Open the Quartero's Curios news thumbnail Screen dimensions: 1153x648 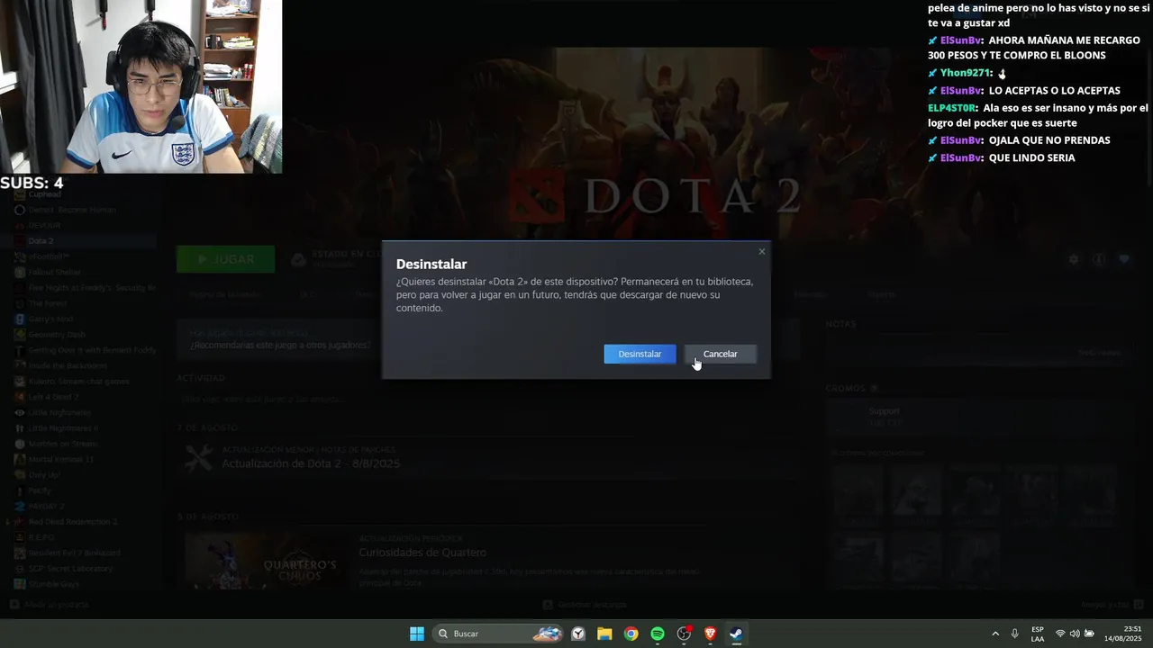tap(265, 562)
